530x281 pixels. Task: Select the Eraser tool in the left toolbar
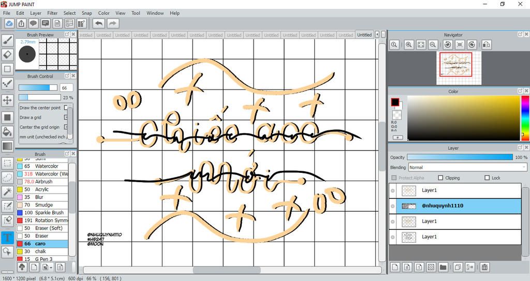(7, 55)
